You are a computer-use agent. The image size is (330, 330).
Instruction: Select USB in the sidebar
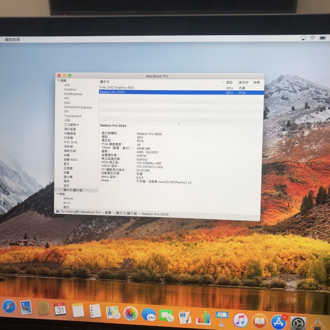tap(67, 120)
